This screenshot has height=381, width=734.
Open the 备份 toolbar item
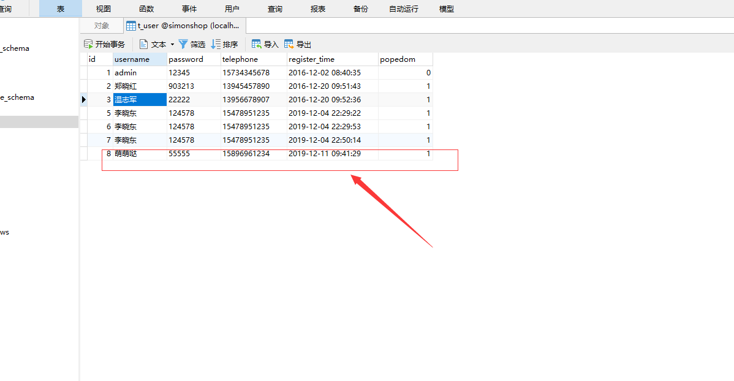point(360,9)
